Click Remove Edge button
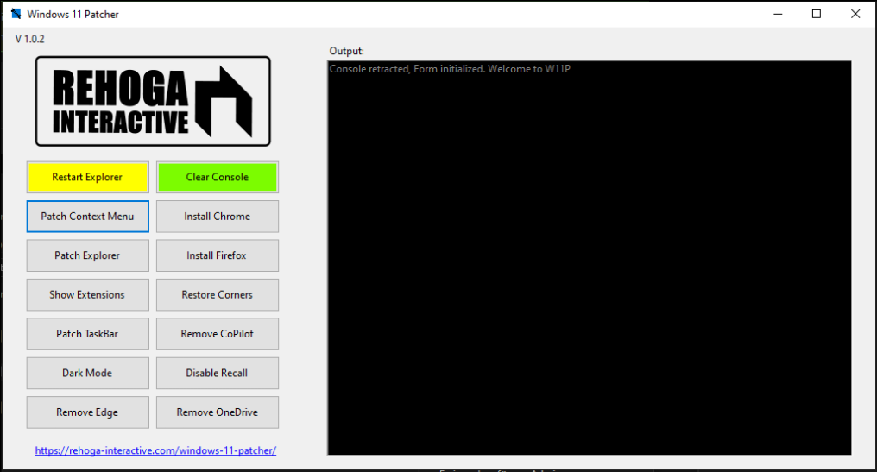 [x=87, y=412]
